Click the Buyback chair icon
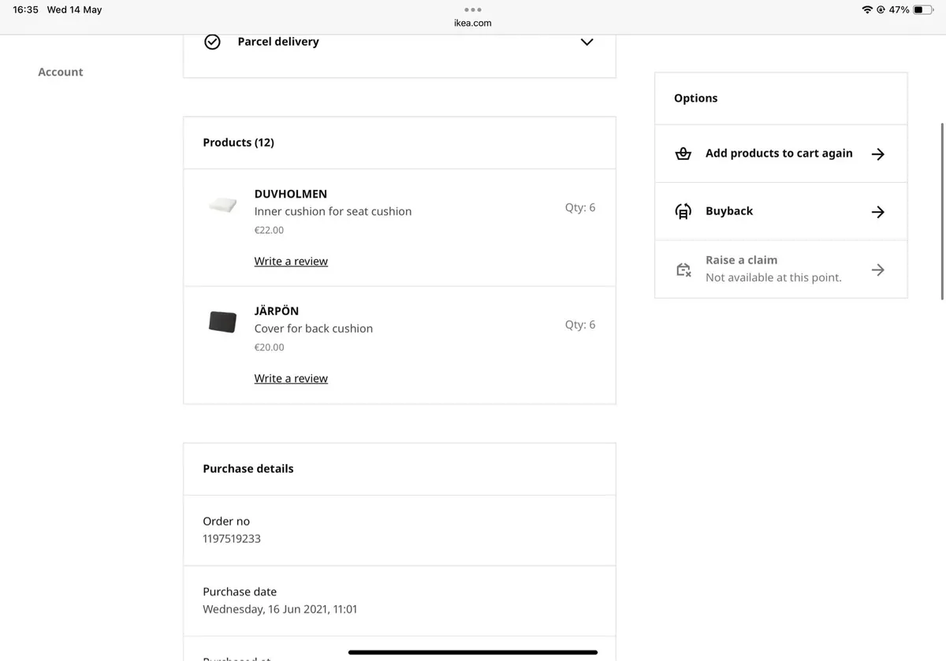The image size is (946, 661). coord(683,211)
